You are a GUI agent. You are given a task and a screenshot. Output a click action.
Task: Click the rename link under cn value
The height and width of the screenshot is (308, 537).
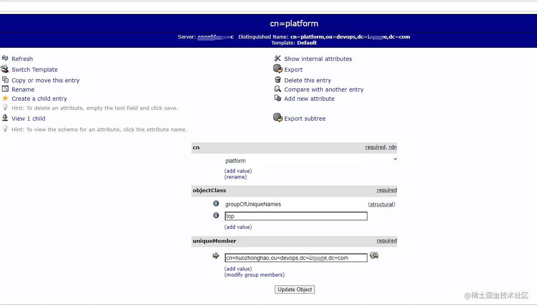236,177
